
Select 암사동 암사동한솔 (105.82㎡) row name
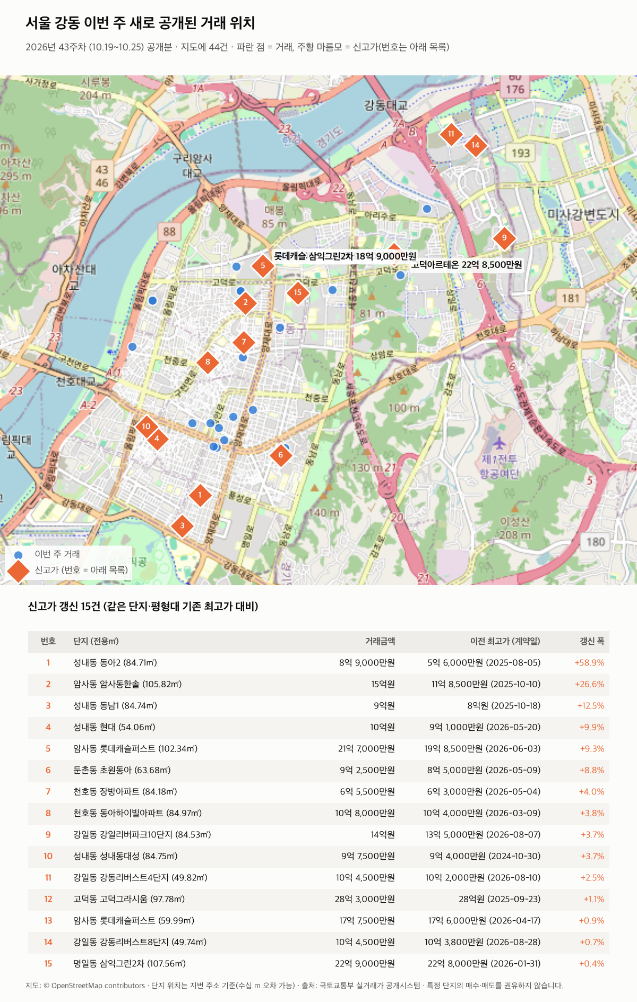click(x=127, y=684)
